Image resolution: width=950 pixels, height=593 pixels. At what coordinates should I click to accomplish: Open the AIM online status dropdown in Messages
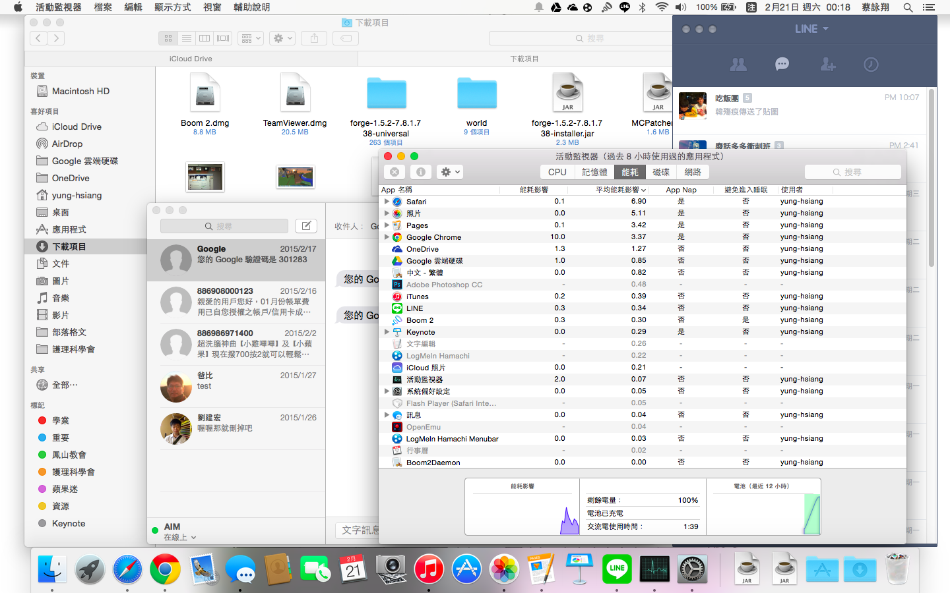(x=179, y=537)
